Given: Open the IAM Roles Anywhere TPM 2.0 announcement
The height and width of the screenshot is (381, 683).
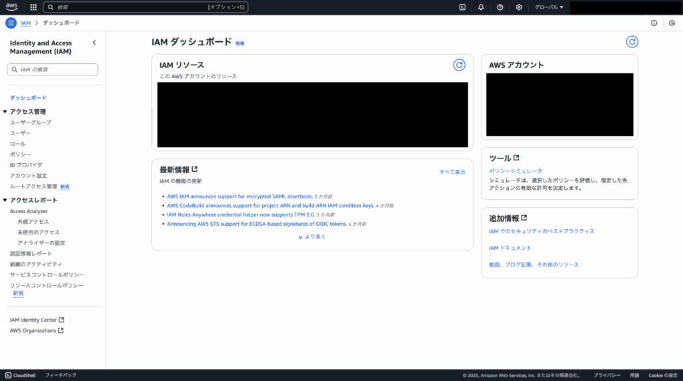Looking at the screenshot, I should tap(241, 215).
